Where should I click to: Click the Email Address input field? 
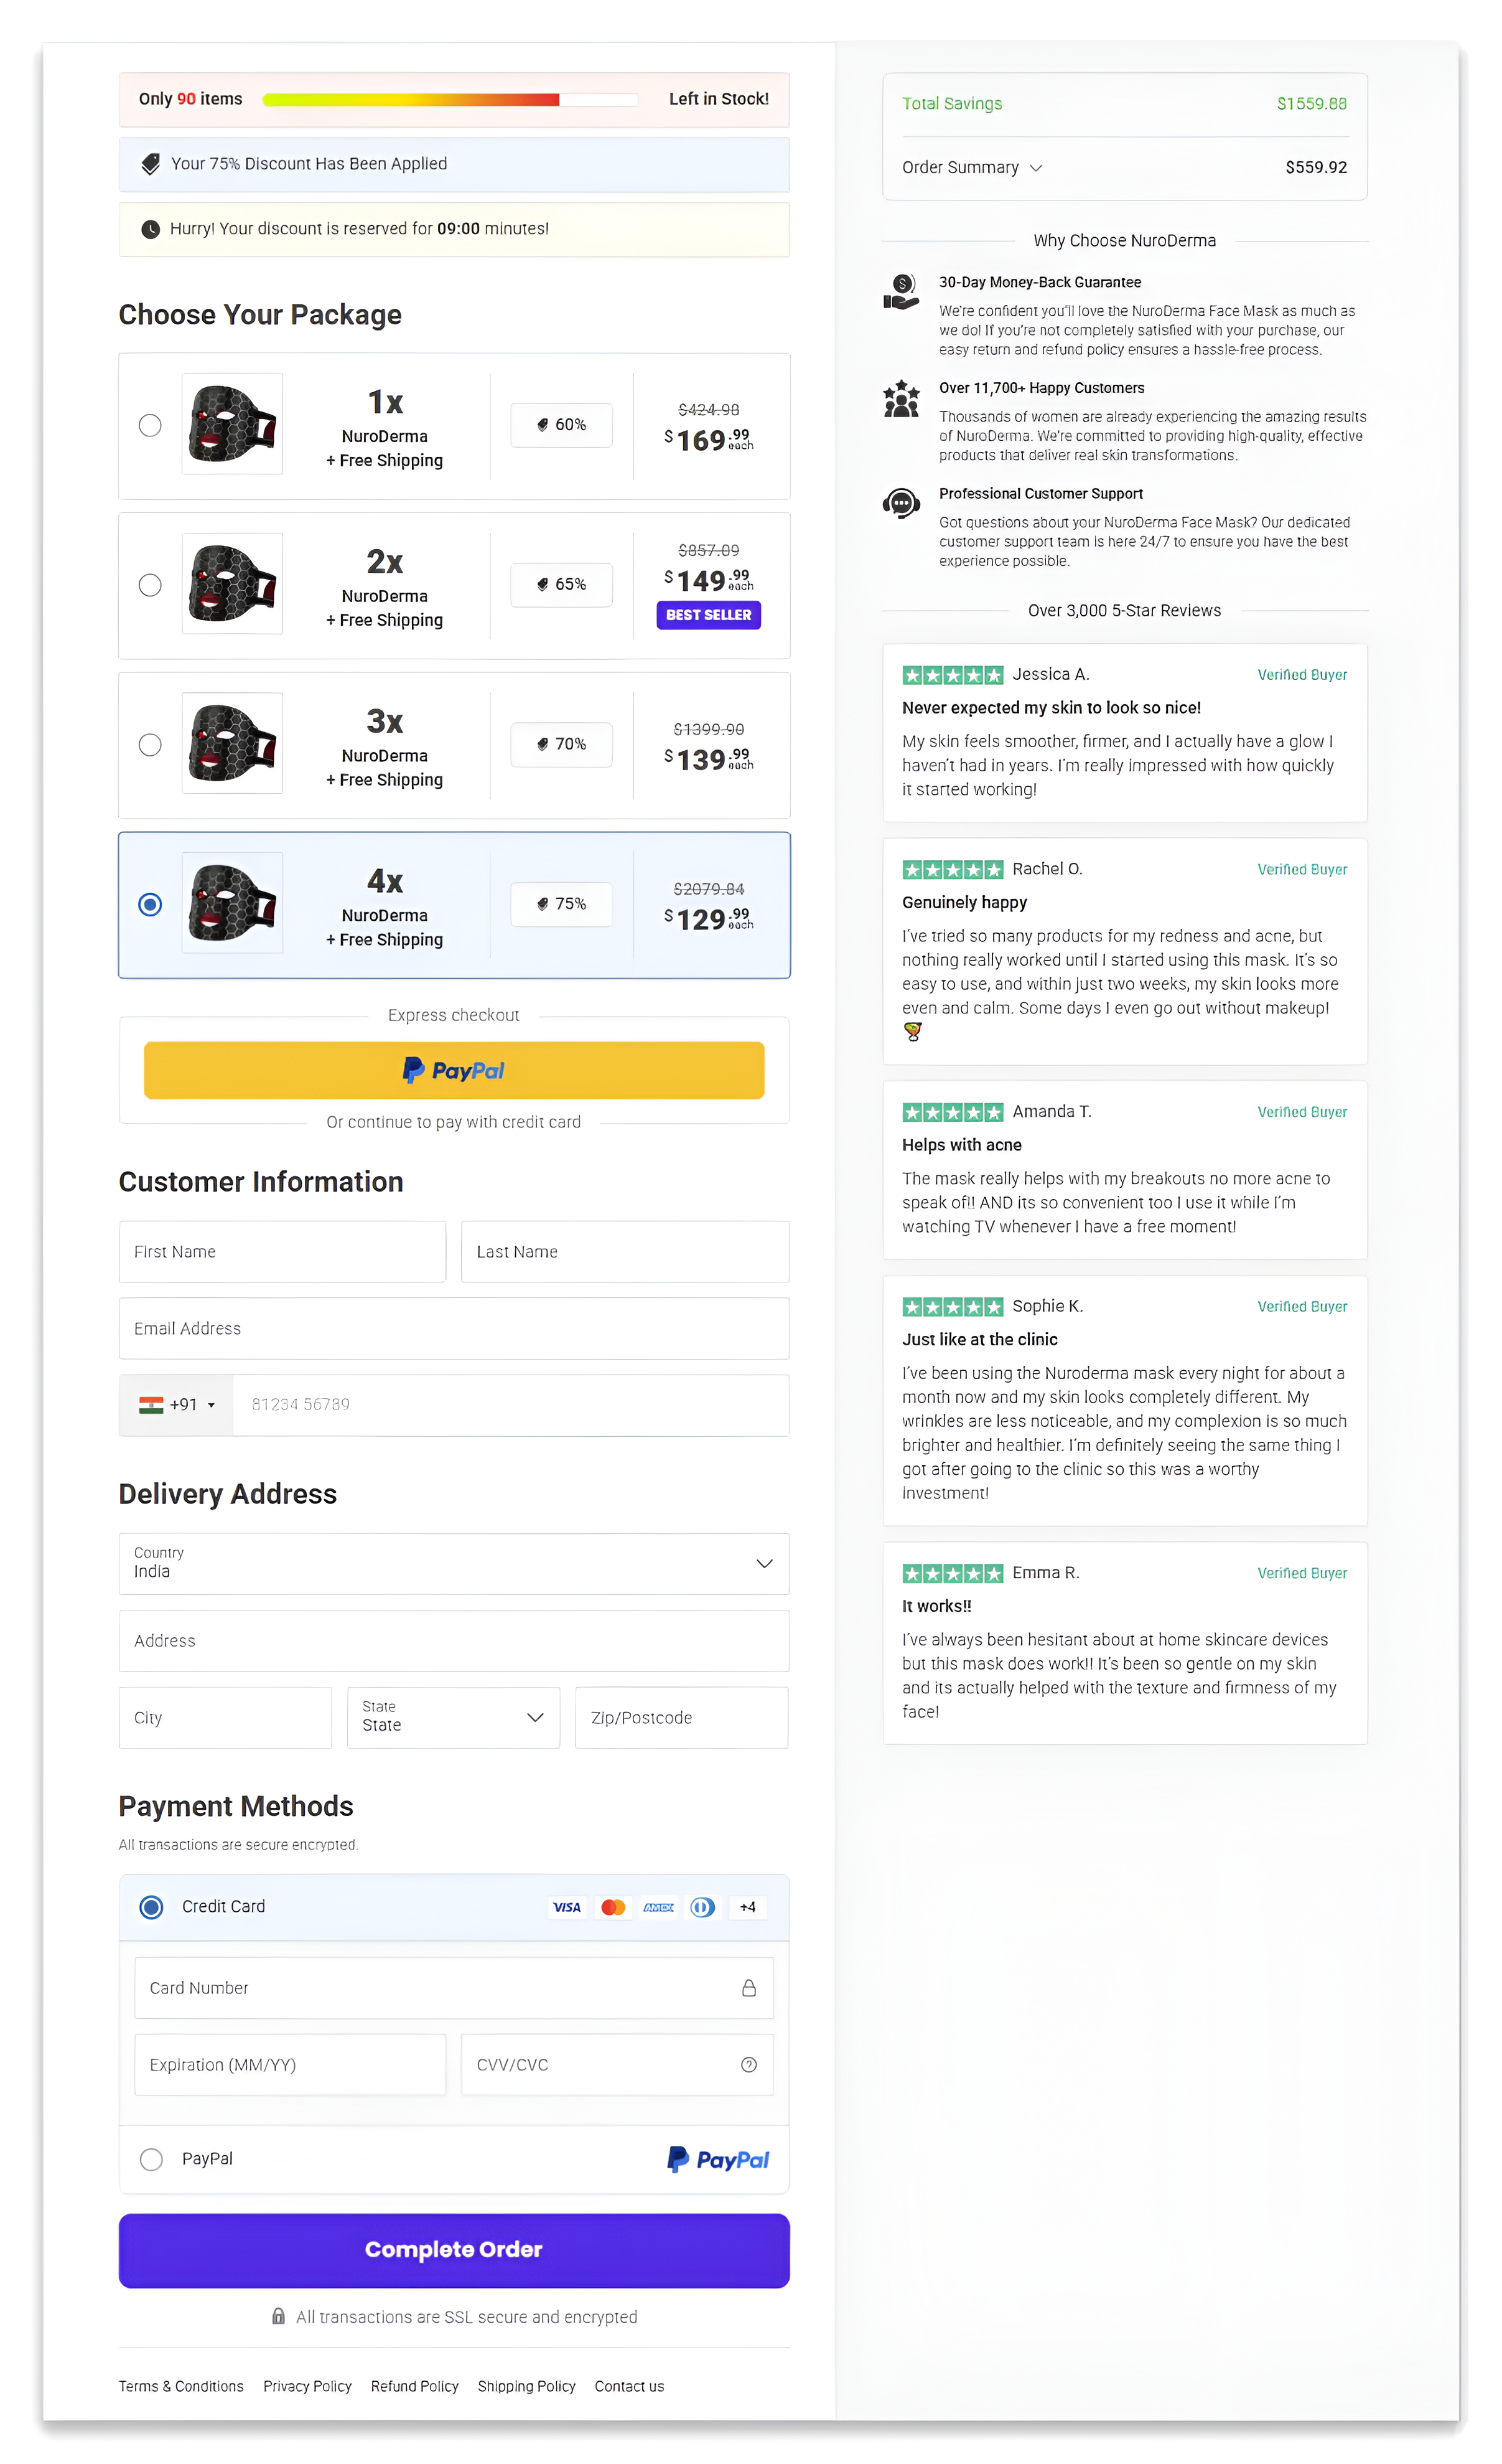[x=454, y=1328]
